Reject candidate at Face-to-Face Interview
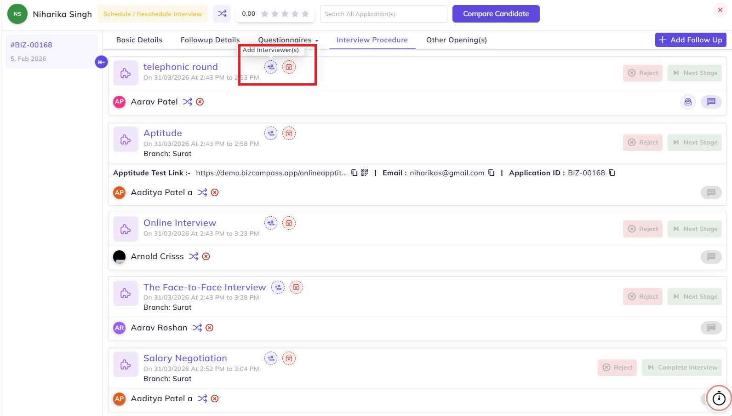 pos(643,297)
